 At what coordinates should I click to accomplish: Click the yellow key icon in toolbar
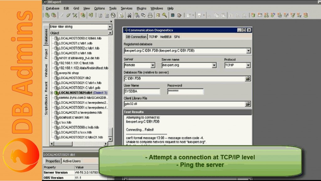(x=164, y=15)
